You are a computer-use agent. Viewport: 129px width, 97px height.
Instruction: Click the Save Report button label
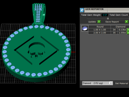coord(112,22)
